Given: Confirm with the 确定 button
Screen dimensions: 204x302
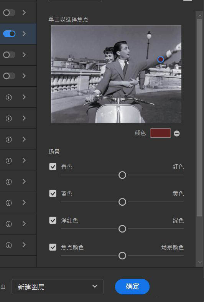Looking at the screenshot, I should [x=132, y=287].
